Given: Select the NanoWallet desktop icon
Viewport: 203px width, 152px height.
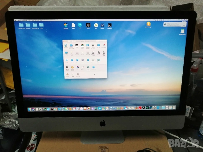Looking at the screenshot, I should [66, 26].
